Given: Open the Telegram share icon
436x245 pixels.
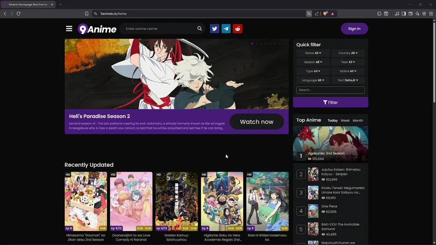Looking at the screenshot, I should 226,29.
